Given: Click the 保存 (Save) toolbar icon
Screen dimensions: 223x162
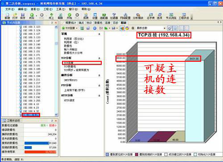Looking at the screenshot, I should 23,16.
